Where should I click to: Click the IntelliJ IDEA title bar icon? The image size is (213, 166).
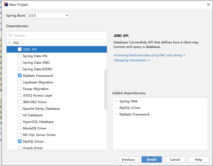click(6, 4)
